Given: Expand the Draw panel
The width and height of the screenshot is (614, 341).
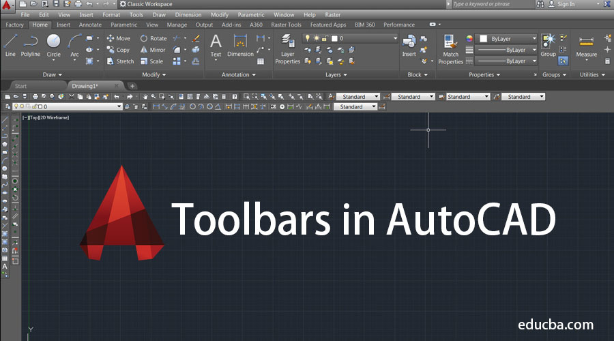Looking at the screenshot, I should click(x=52, y=74).
